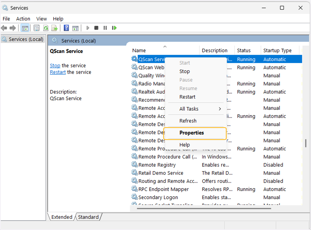Click the Refresh toolbar icon
This screenshot has width=311, height=230.
click(x=46, y=28)
